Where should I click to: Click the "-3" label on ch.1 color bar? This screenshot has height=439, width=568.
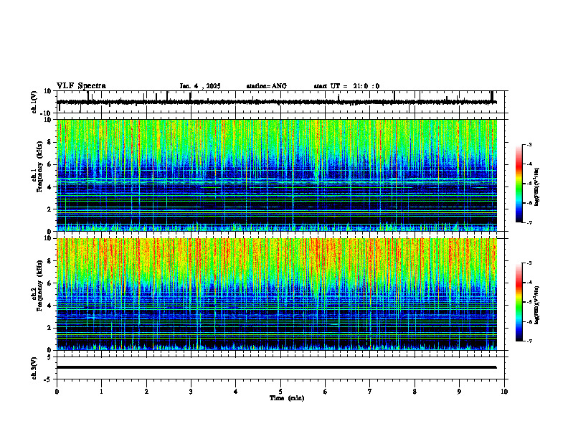(529, 144)
